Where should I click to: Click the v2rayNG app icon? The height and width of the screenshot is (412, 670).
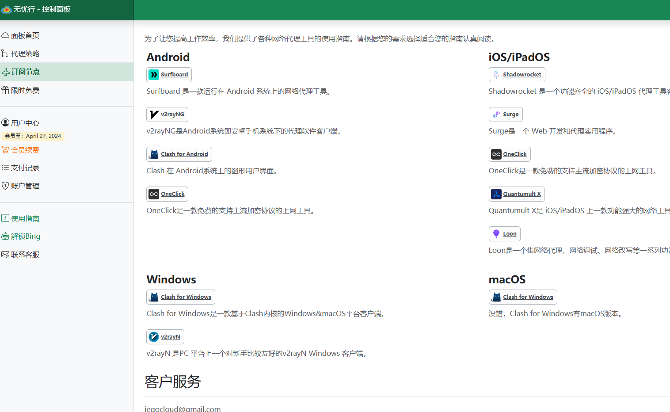click(154, 114)
